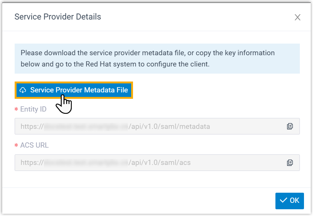This screenshot has height=216, width=313.
Task: Click the ACS URL label
Action: pos(34,145)
